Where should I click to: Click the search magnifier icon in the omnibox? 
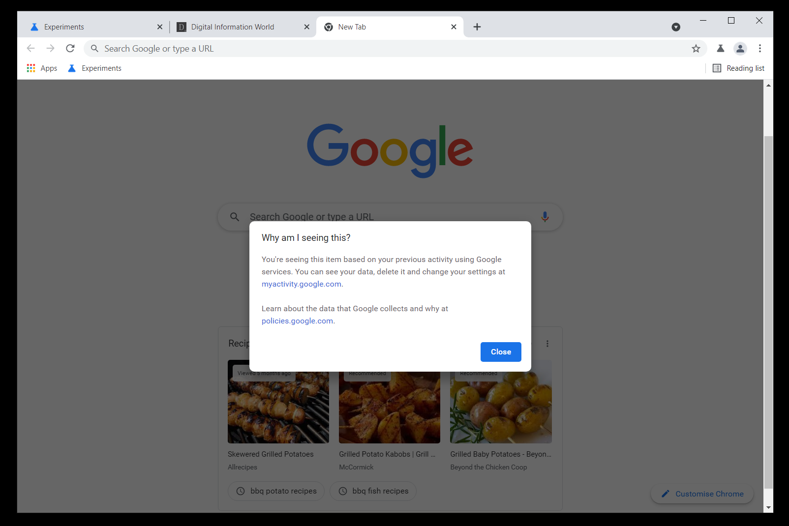(x=94, y=48)
